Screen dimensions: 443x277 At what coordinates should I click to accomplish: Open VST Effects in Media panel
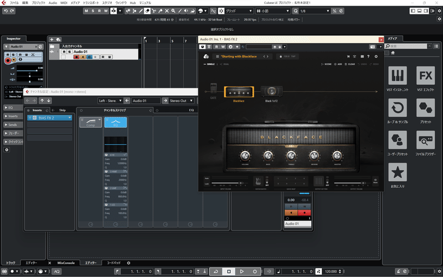(425, 75)
